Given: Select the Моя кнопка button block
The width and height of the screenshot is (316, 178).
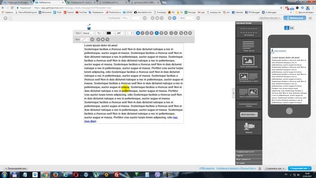Looking at the screenshot, I should pos(249,114).
